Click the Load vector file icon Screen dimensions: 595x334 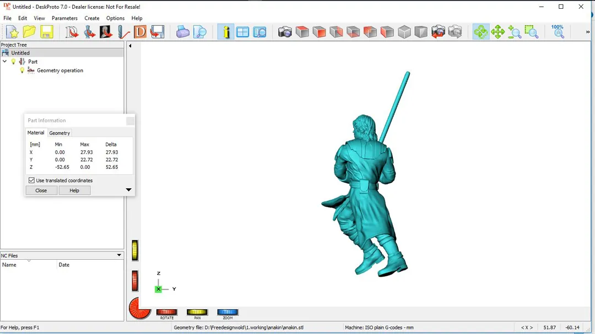pos(71,32)
